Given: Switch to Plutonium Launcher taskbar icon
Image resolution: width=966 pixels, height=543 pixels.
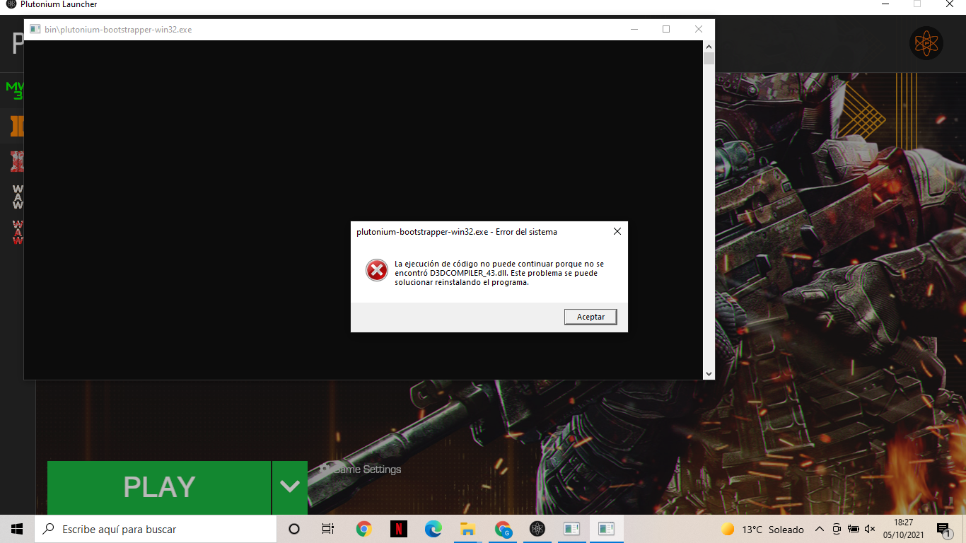Looking at the screenshot, I should pos(537,529).
